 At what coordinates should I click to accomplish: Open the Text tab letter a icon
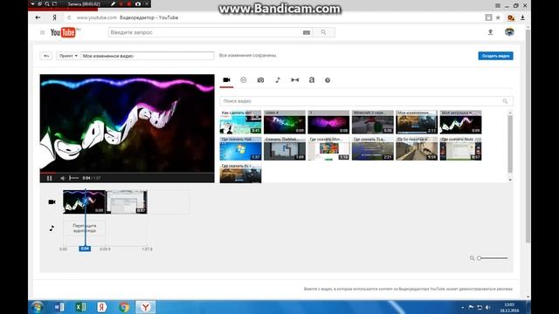[312, 79]
